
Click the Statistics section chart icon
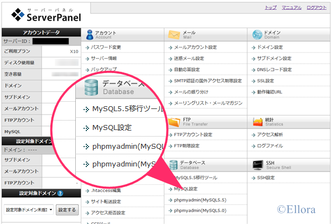click(x=258, y=122)
